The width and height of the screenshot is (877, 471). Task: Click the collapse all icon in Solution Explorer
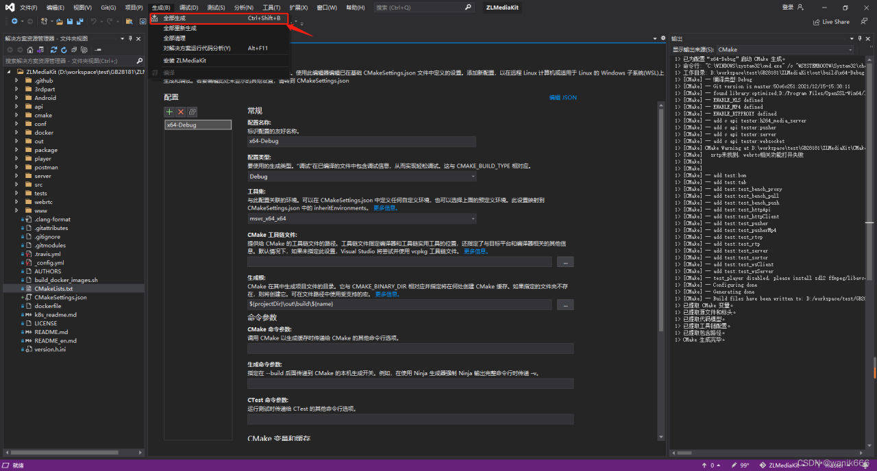pos(73,49)
